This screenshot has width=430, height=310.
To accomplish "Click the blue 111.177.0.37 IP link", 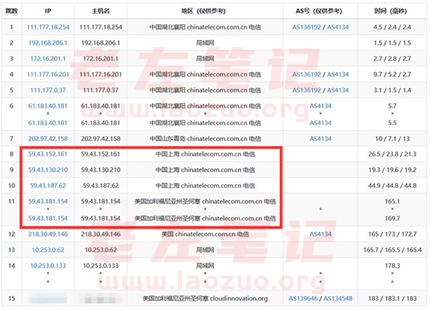I will click(48, 90).
